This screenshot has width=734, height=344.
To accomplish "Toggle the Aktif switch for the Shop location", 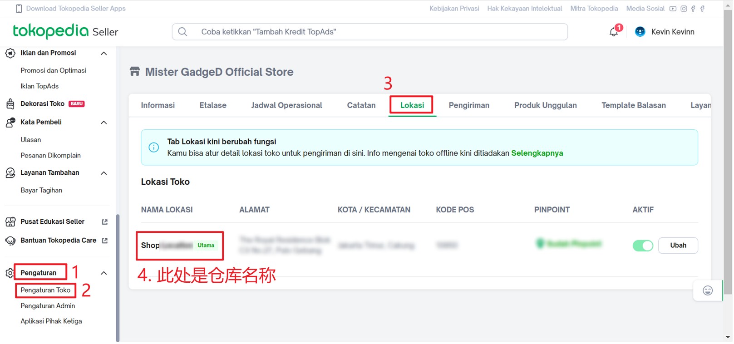I will pyautogui.click(x=643, y=246).
